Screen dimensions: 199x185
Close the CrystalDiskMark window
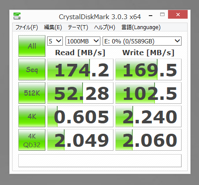[178, 14]
